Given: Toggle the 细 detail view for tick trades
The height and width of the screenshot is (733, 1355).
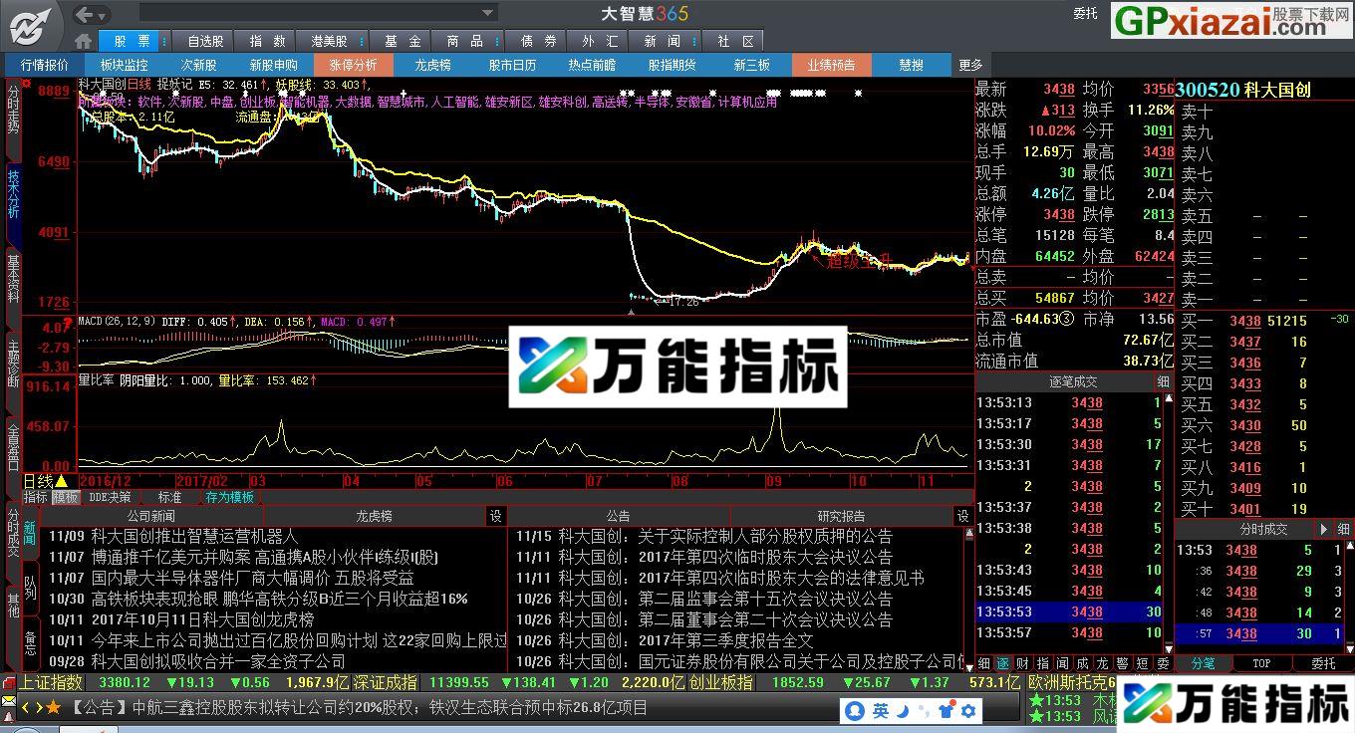Looking at the screenshot, I should point(1162,381).
